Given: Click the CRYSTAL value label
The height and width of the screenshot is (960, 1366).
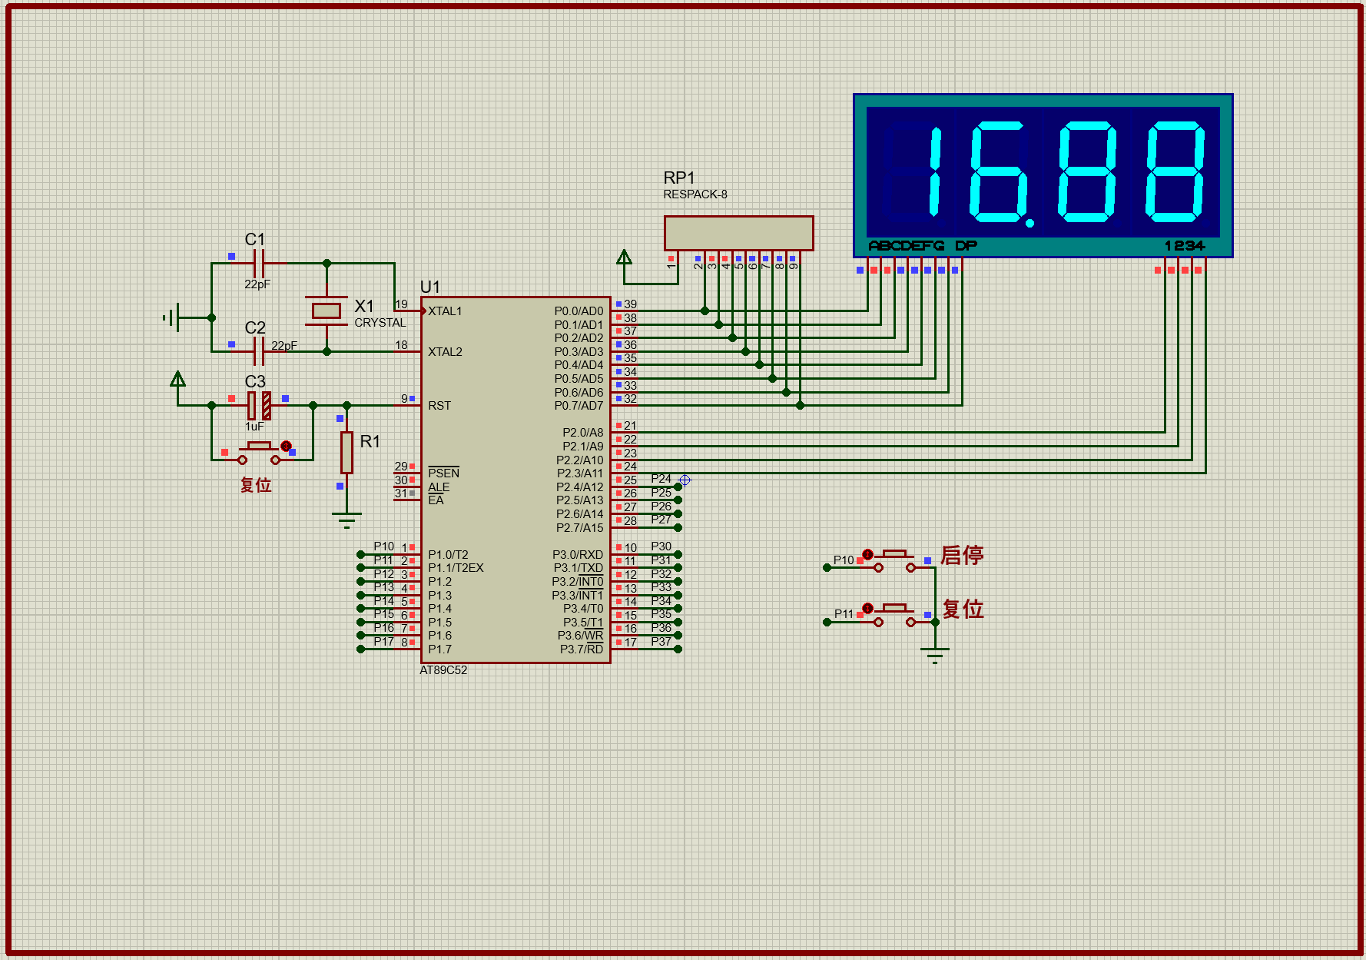Looking at the screenshot, I should coord(380,323).
